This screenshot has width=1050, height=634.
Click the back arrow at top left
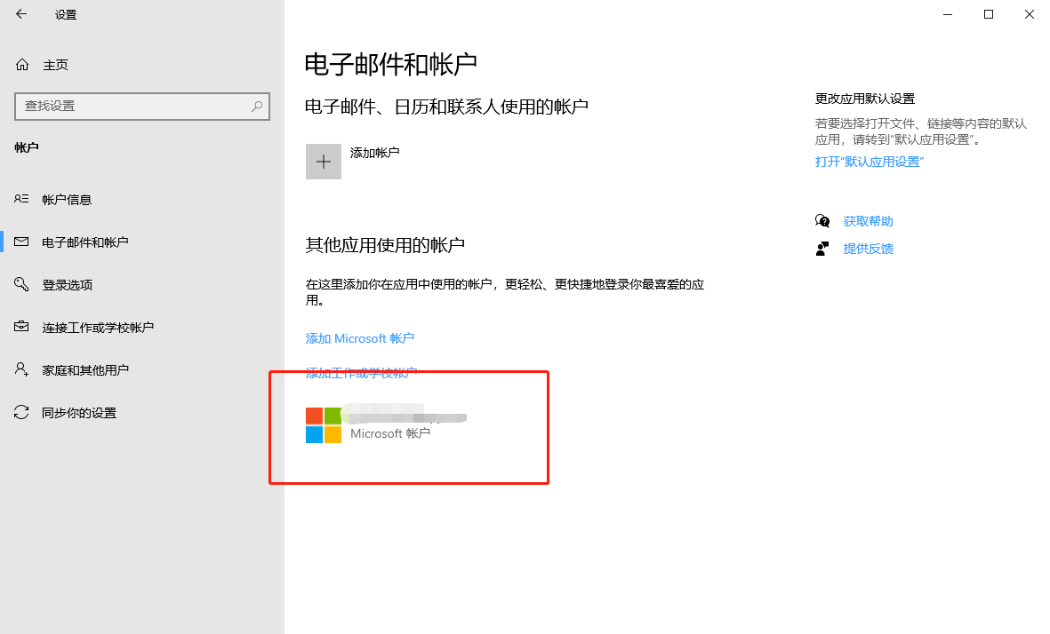(x=20, y=14)
